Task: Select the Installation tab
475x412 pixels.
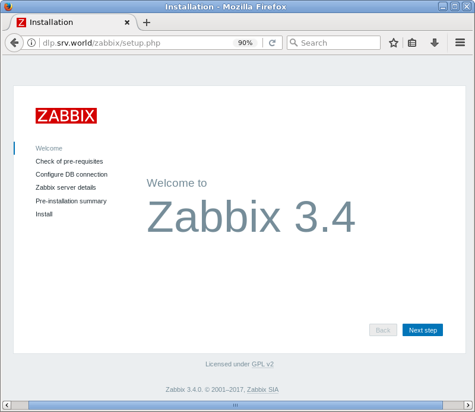Action: click(x=72, y=23)
